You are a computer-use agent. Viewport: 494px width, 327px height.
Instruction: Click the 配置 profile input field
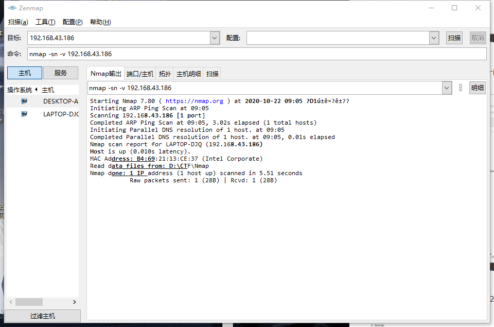pos(338,38)
